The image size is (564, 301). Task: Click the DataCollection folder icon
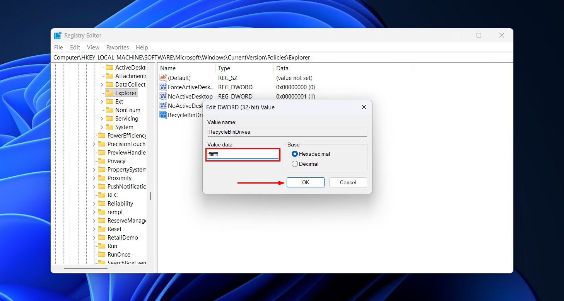coord(109,85)
